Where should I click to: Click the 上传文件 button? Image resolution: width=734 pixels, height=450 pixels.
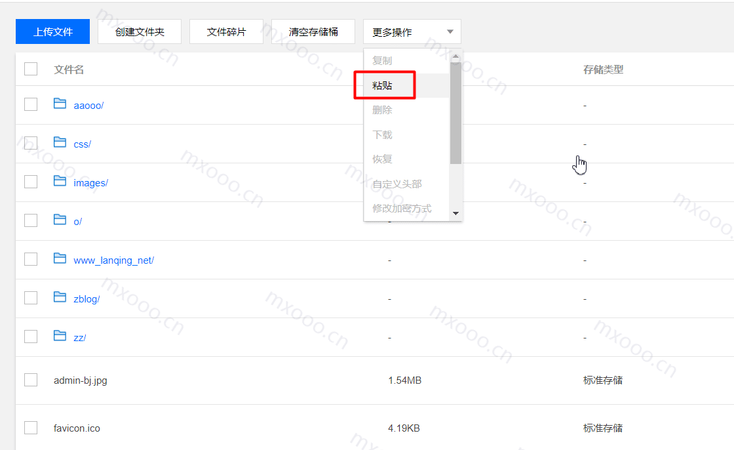coord(52,31)
